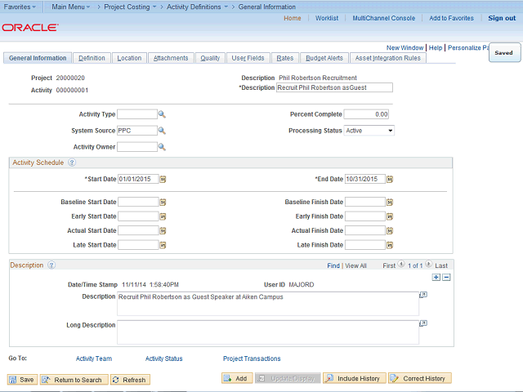Open lookup for Activity Type field
This screenshot has width=523, height=392.
coord(162,114)
